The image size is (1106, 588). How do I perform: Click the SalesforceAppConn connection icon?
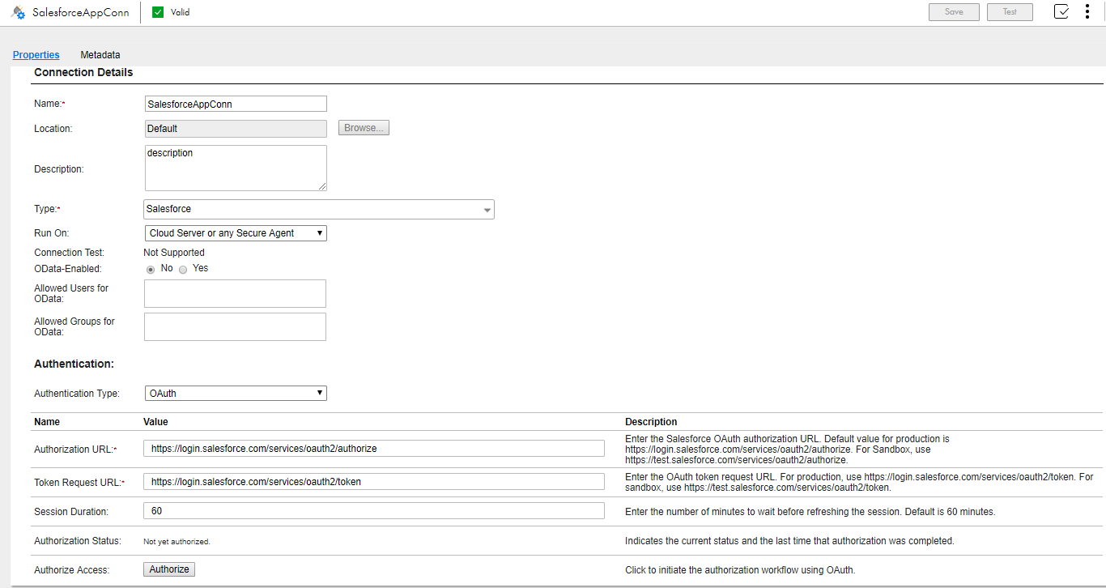[x=18, y=12]
